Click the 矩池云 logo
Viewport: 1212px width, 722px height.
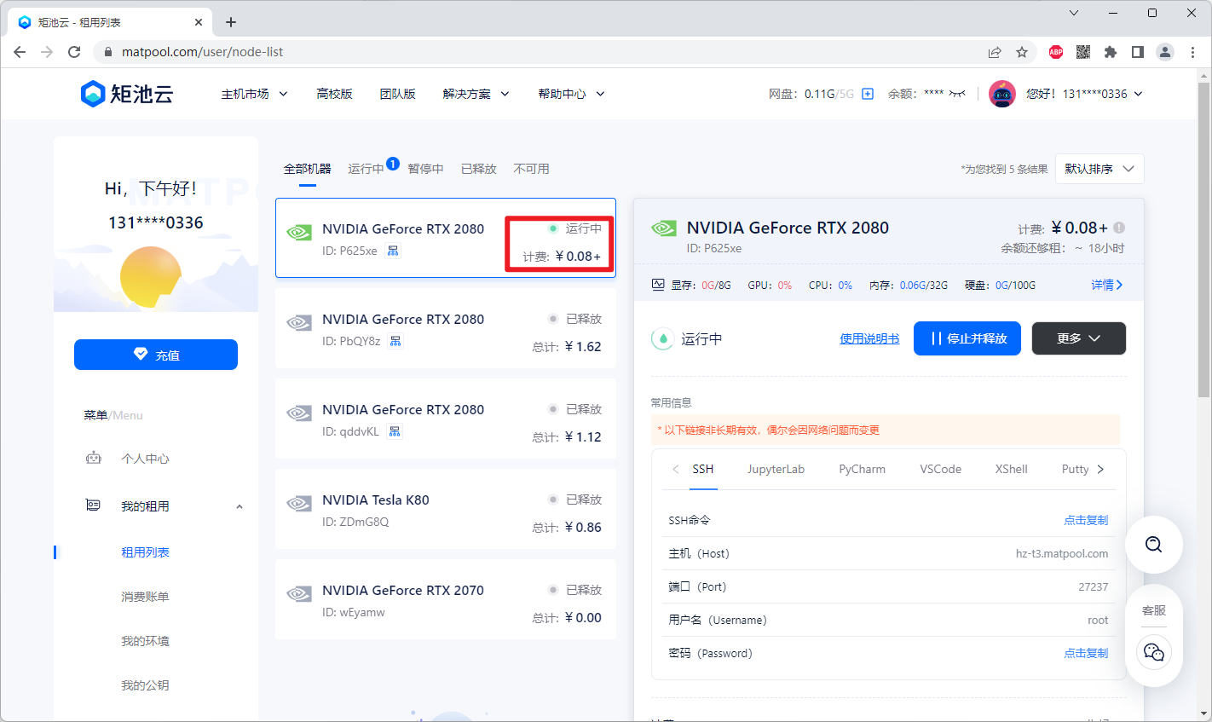click(x=127, y=94)
